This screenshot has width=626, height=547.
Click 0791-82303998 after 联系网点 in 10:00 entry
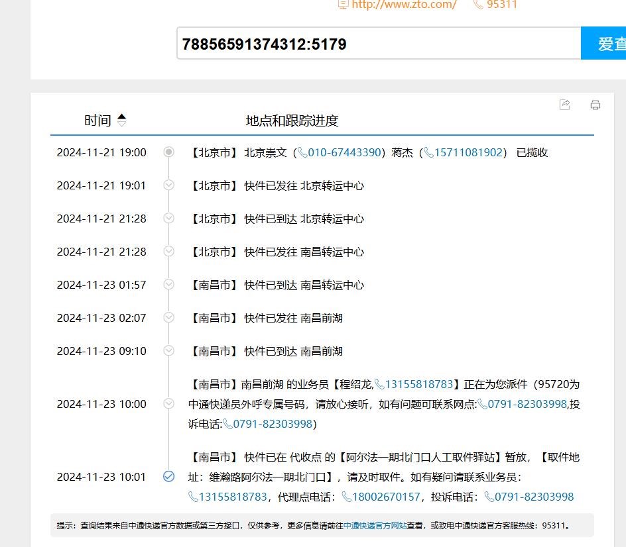tap(527, 404)
